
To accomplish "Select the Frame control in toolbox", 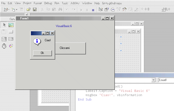I will [4, 32].
